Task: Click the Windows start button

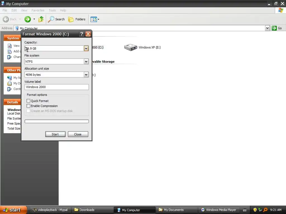Action: 13,210
